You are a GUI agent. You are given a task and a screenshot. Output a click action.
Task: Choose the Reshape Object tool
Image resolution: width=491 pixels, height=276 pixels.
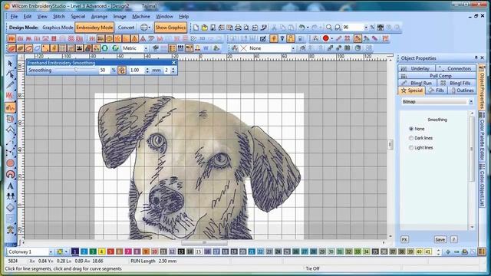[x=10, y=74]
